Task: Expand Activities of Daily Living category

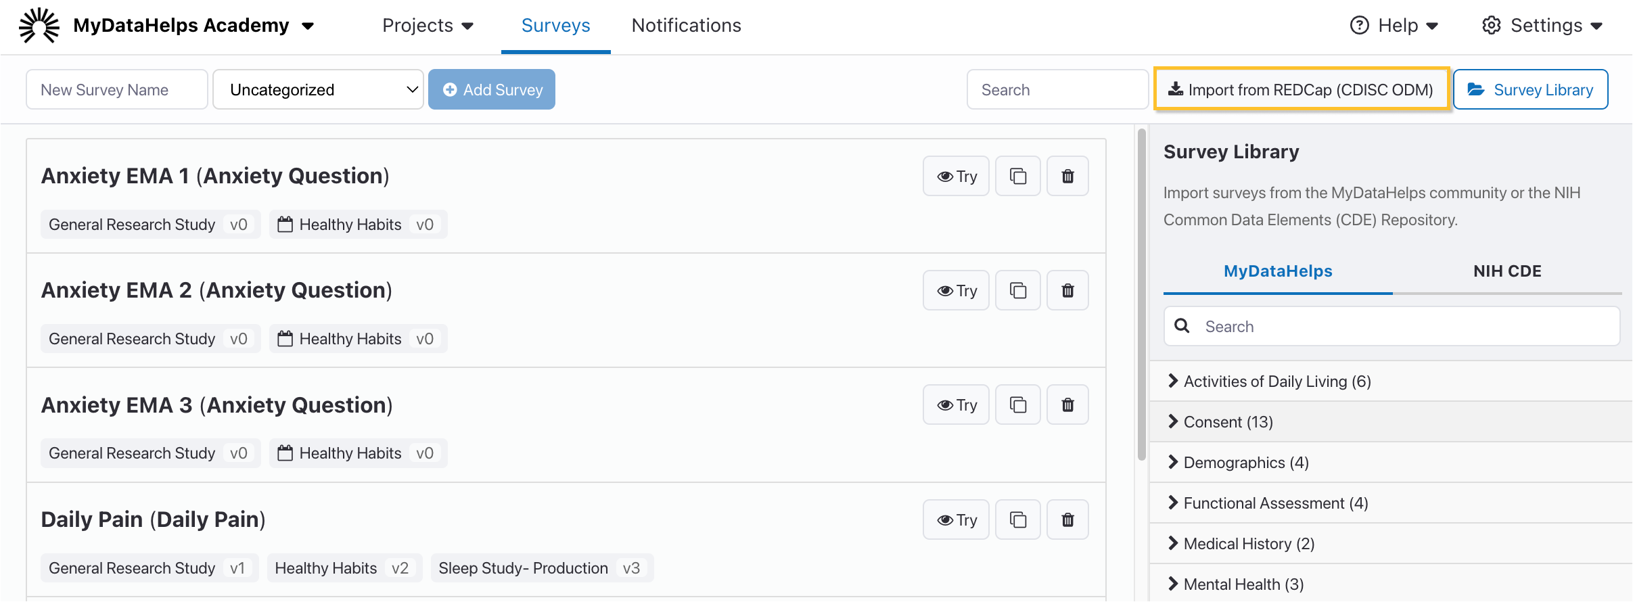Action: 1276,381
